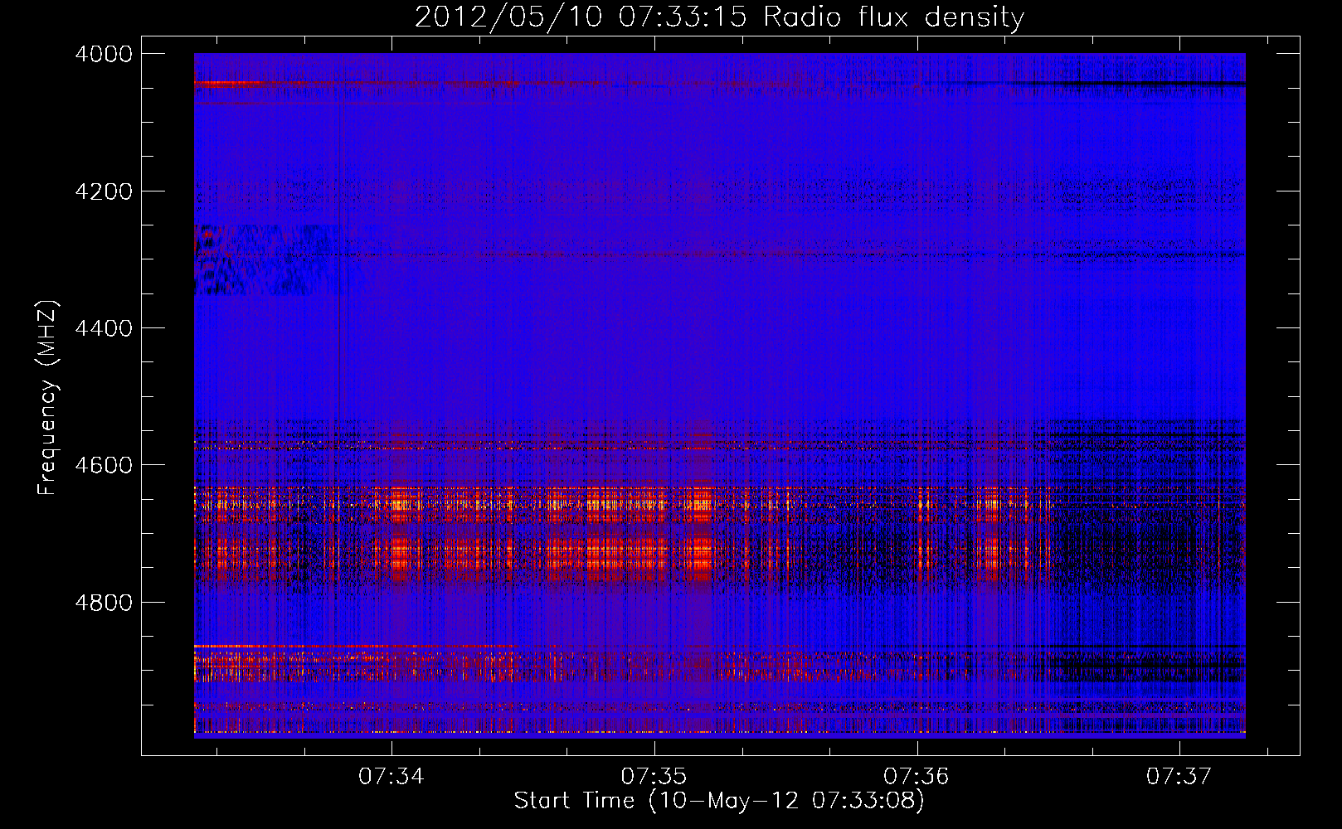
Task: Select the 4800 frequency axis label
Action: (104, 602)
